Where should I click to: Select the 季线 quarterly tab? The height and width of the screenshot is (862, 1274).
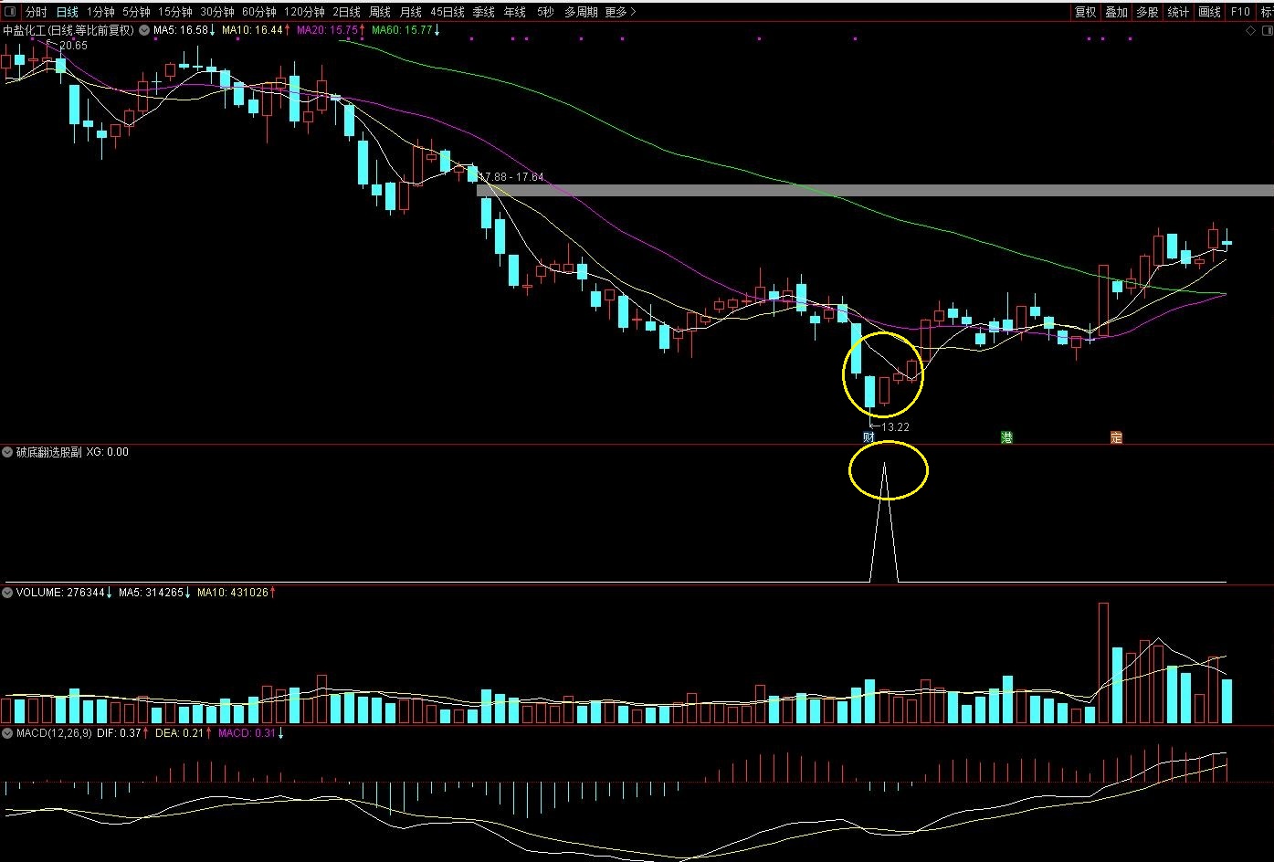484,12
